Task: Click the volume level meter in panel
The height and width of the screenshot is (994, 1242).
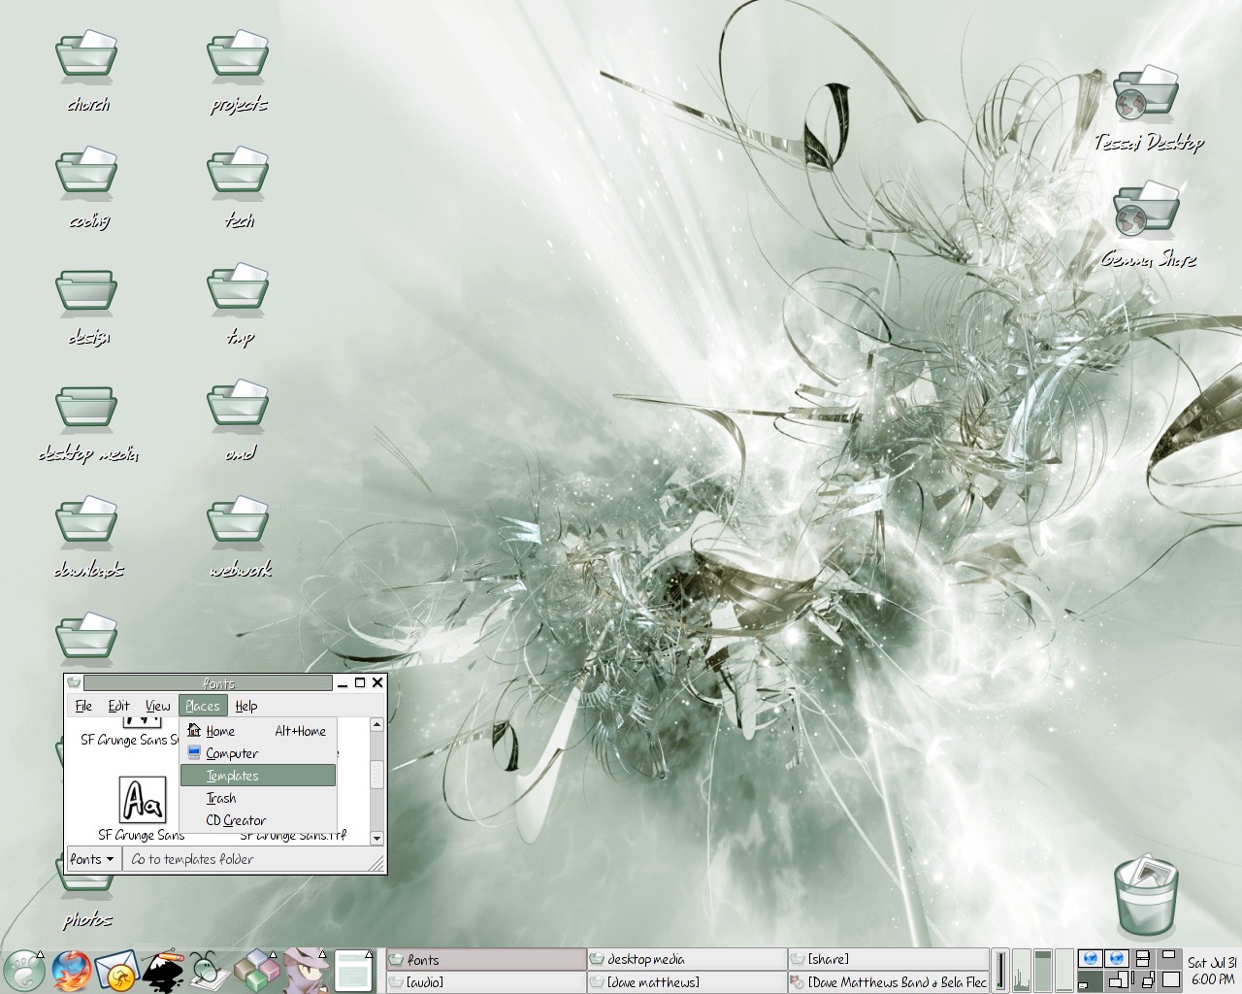Action: point(999,971)
